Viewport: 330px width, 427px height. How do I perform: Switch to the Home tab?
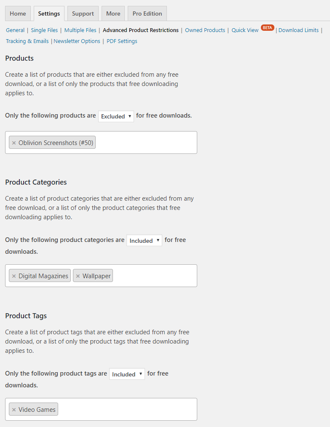(18, 13)
